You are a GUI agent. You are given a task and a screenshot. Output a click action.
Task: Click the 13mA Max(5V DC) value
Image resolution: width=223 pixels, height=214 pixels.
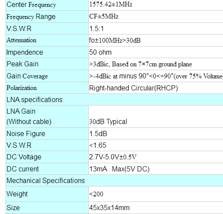click(x=119, y=169)
